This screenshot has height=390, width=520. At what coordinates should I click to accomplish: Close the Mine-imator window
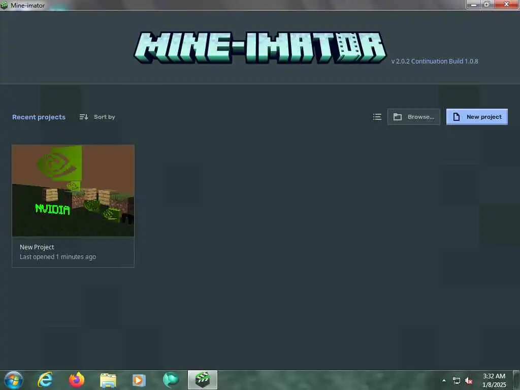[506, 5]
